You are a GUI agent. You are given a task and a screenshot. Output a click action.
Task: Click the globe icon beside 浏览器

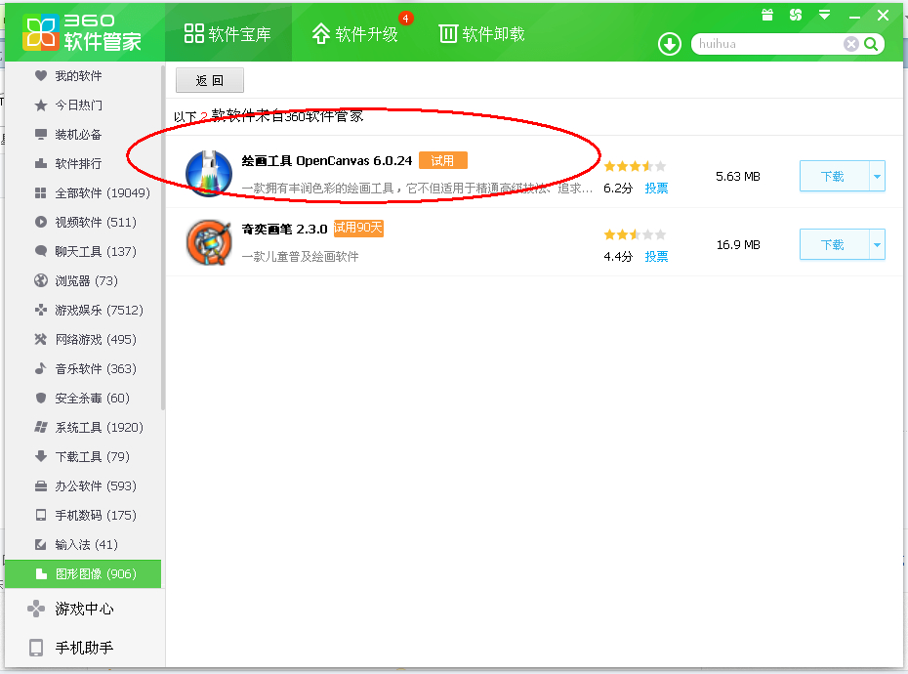pos(41,280)
